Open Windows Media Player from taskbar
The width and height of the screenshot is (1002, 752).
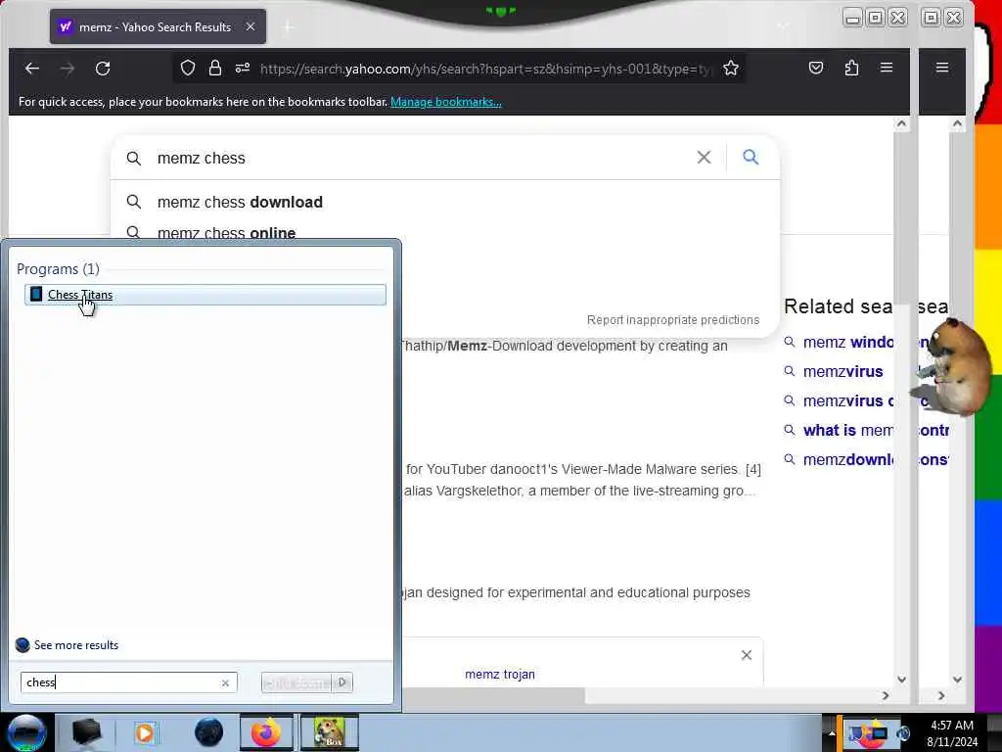(x=145, y=732)
